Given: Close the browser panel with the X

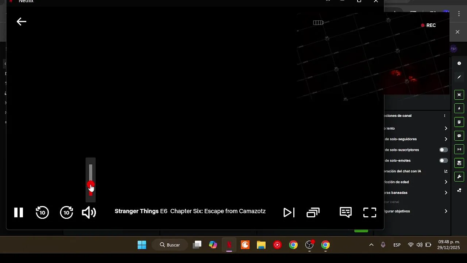Looking at the screenshot, I should pos(458,32).
